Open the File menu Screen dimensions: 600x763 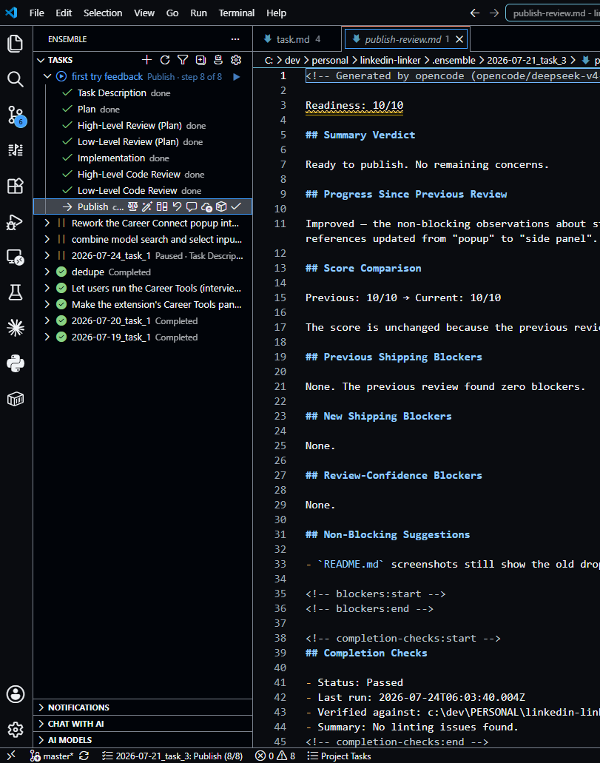click(36, 13)
